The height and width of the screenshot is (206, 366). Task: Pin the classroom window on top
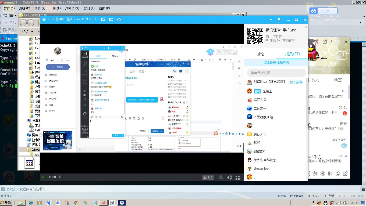coord(279,20)
